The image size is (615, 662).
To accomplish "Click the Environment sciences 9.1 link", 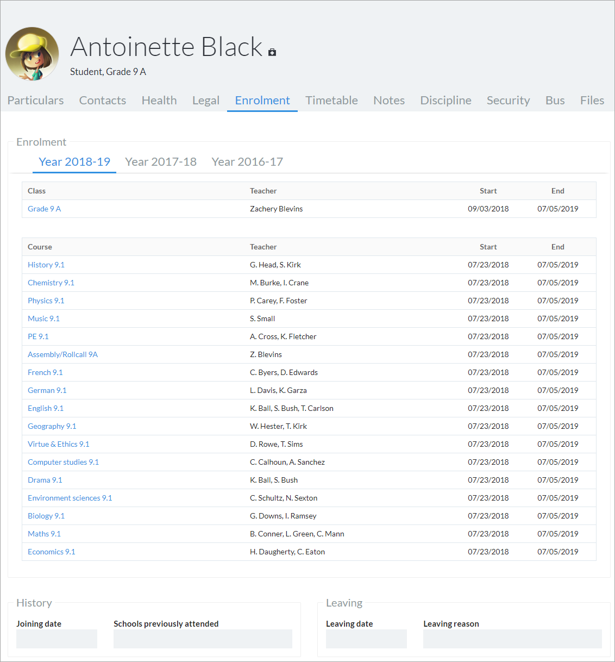I will pyautogui.click(x=70, y=498).
